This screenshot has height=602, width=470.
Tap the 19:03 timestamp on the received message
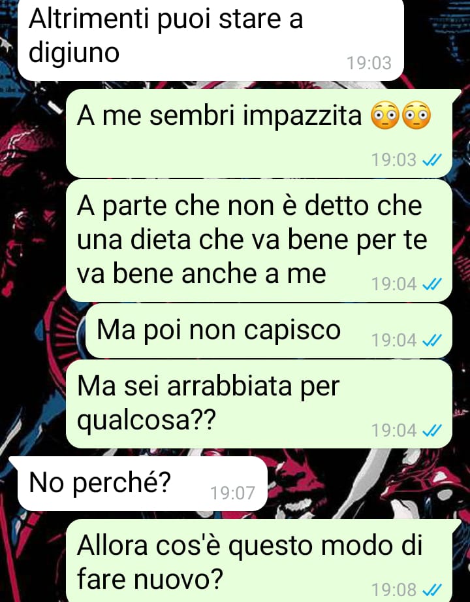369,63
